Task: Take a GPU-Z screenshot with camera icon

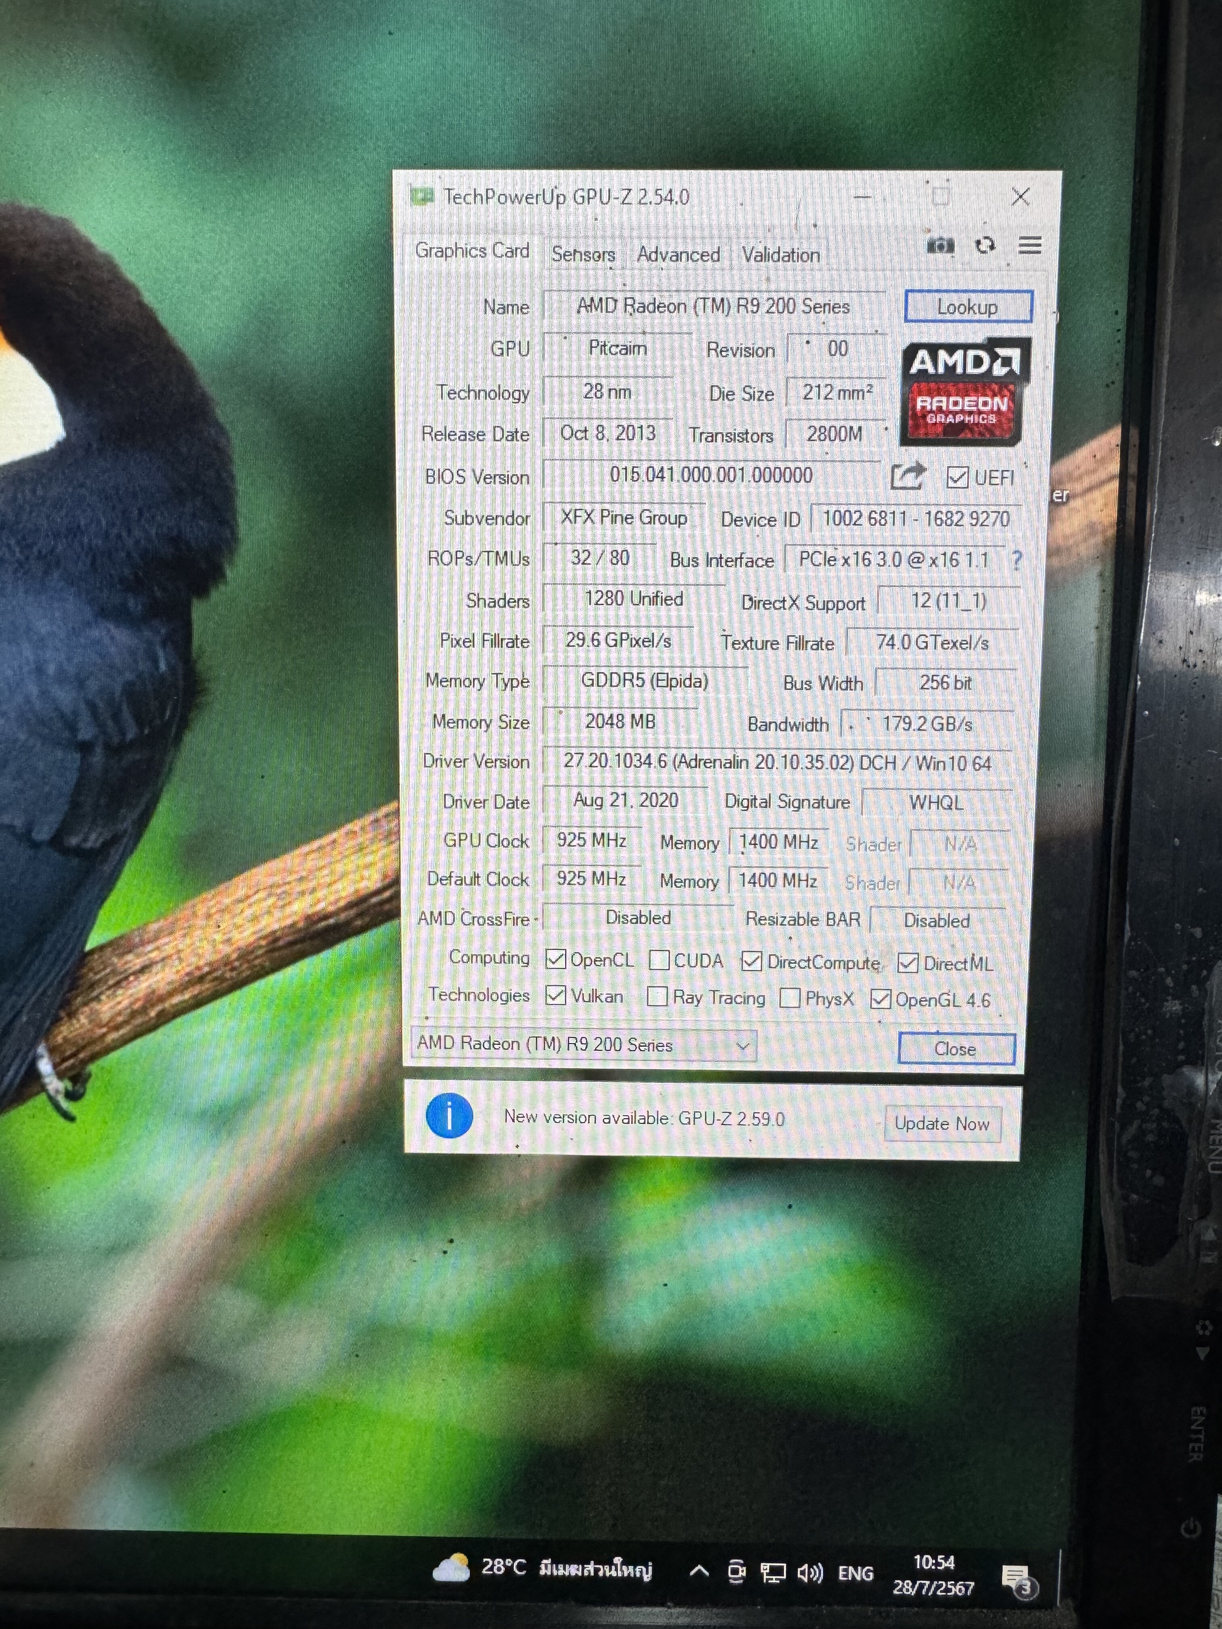Action: point(941,244)
